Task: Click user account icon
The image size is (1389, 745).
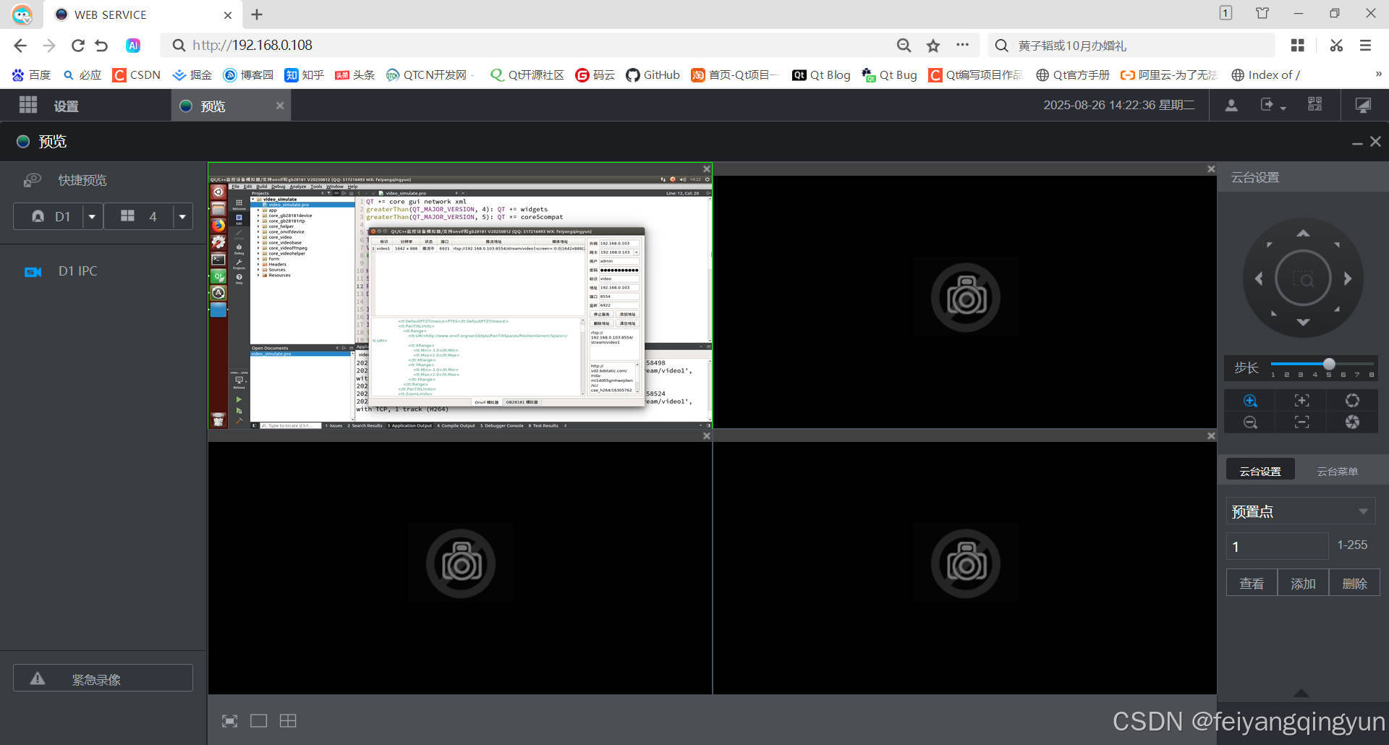Action: [1231, 106]
